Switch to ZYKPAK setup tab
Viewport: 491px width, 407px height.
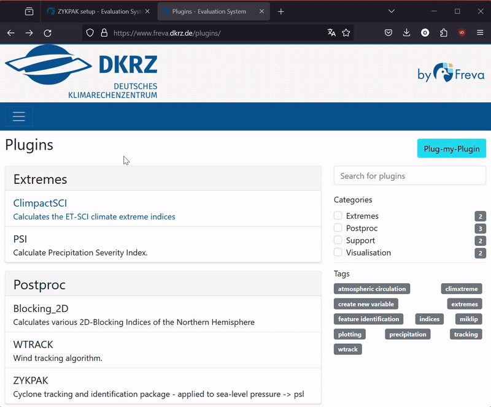click(x=98, y=11)
